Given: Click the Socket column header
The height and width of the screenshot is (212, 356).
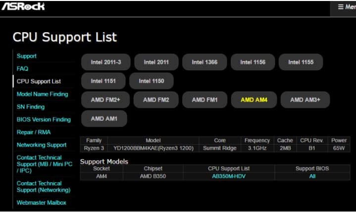Looking at the screenshot, I should coord(102,168).
